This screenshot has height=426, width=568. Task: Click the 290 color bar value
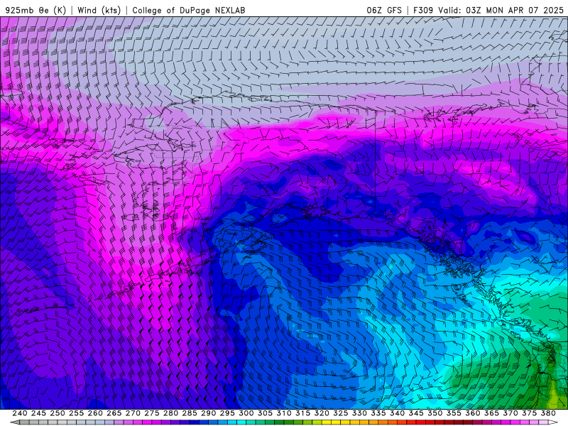(x=208, y=413)
